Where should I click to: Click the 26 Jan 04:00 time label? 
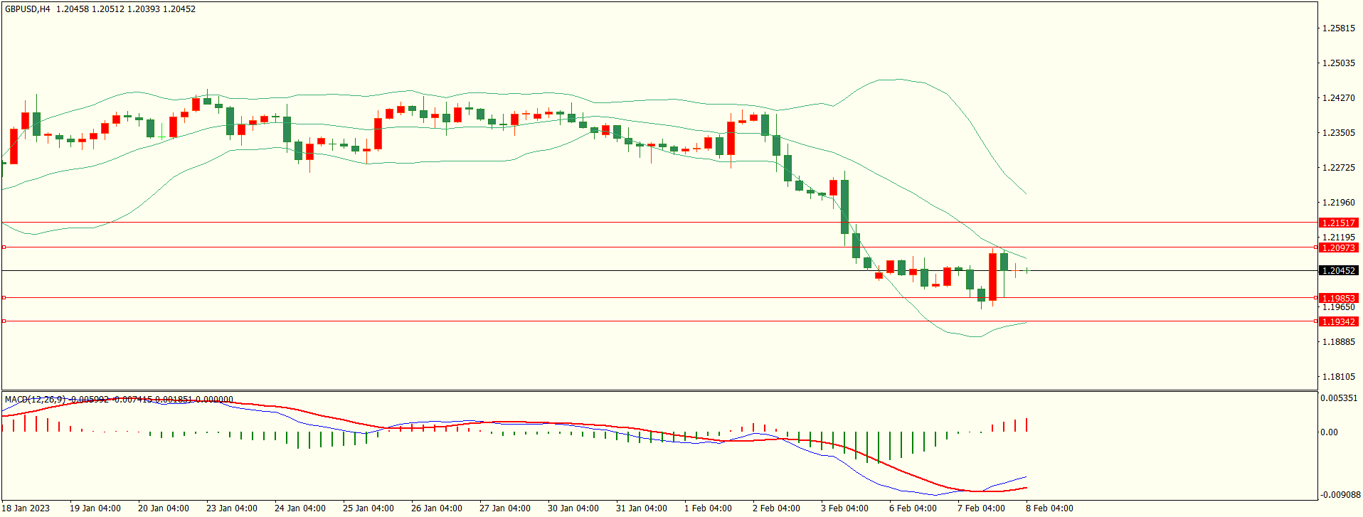pyautogui.click(x=436, y=508)
